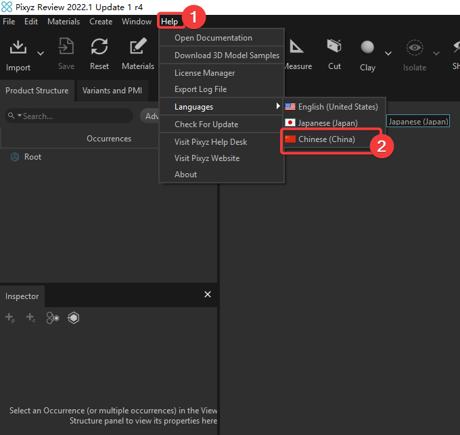
Task: Expand the Import dropdown arrow
Action: [x=41, y=53]
